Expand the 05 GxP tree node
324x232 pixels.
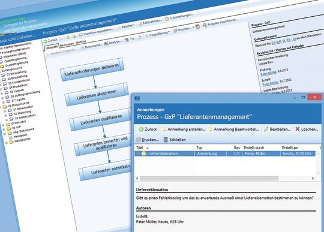tap(4, 129)
